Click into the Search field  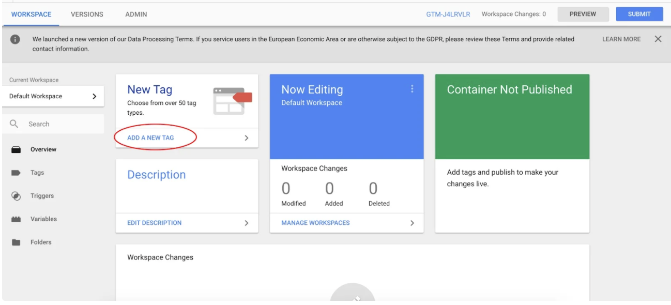coord(53,124)
